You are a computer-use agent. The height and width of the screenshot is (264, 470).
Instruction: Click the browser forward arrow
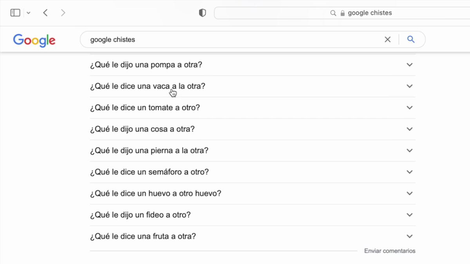pos(63,13)
